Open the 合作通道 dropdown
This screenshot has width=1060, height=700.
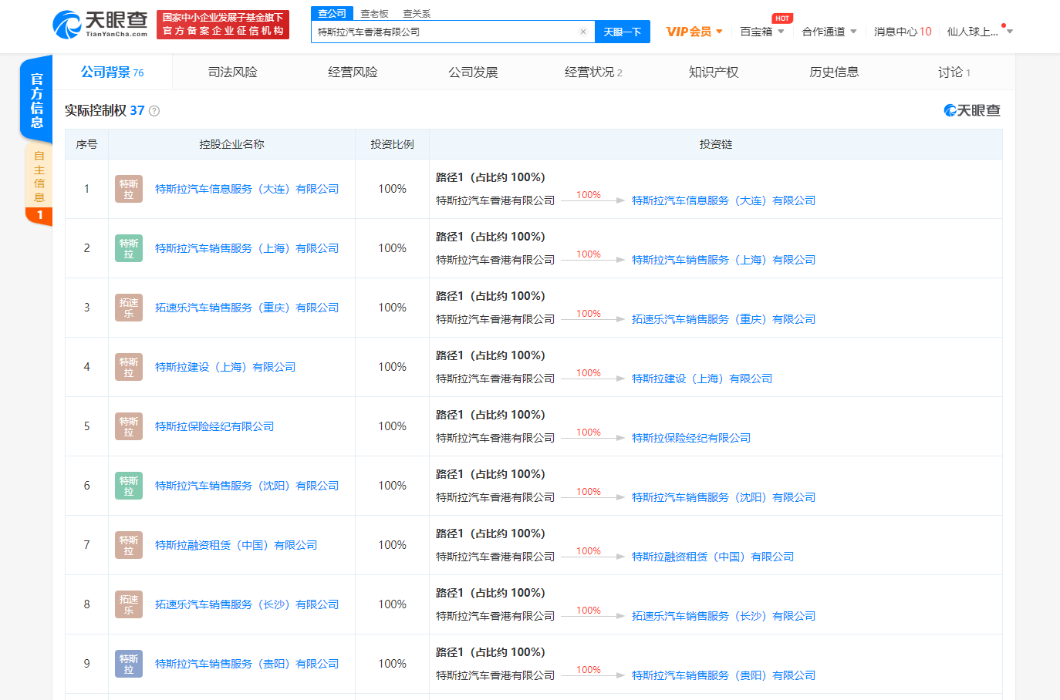coord(829,32)
